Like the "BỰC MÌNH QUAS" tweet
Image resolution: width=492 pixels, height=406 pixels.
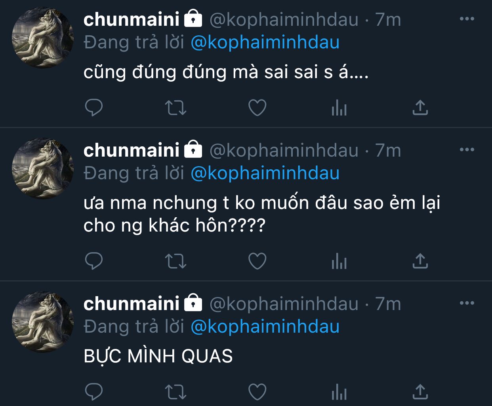[x=257, y=392]
